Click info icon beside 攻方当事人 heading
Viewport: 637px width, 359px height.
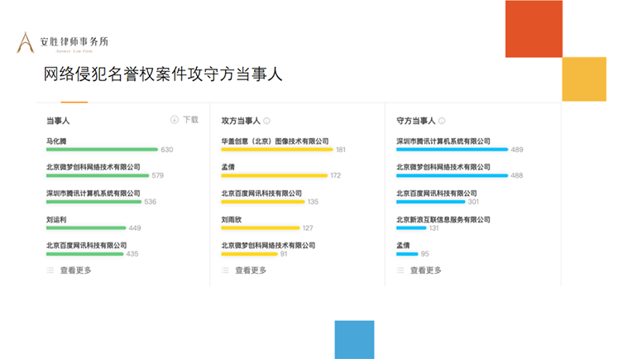pos(267,121)
